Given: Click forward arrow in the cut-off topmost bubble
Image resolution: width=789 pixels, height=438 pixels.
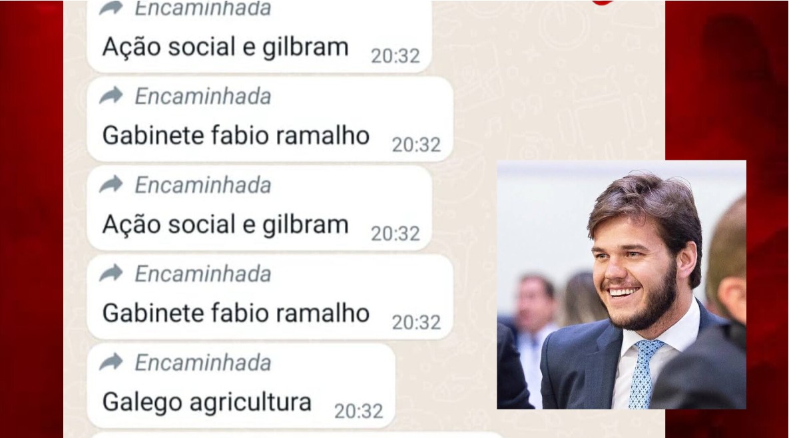Looking at the screenshot, I should coord(111,7).
